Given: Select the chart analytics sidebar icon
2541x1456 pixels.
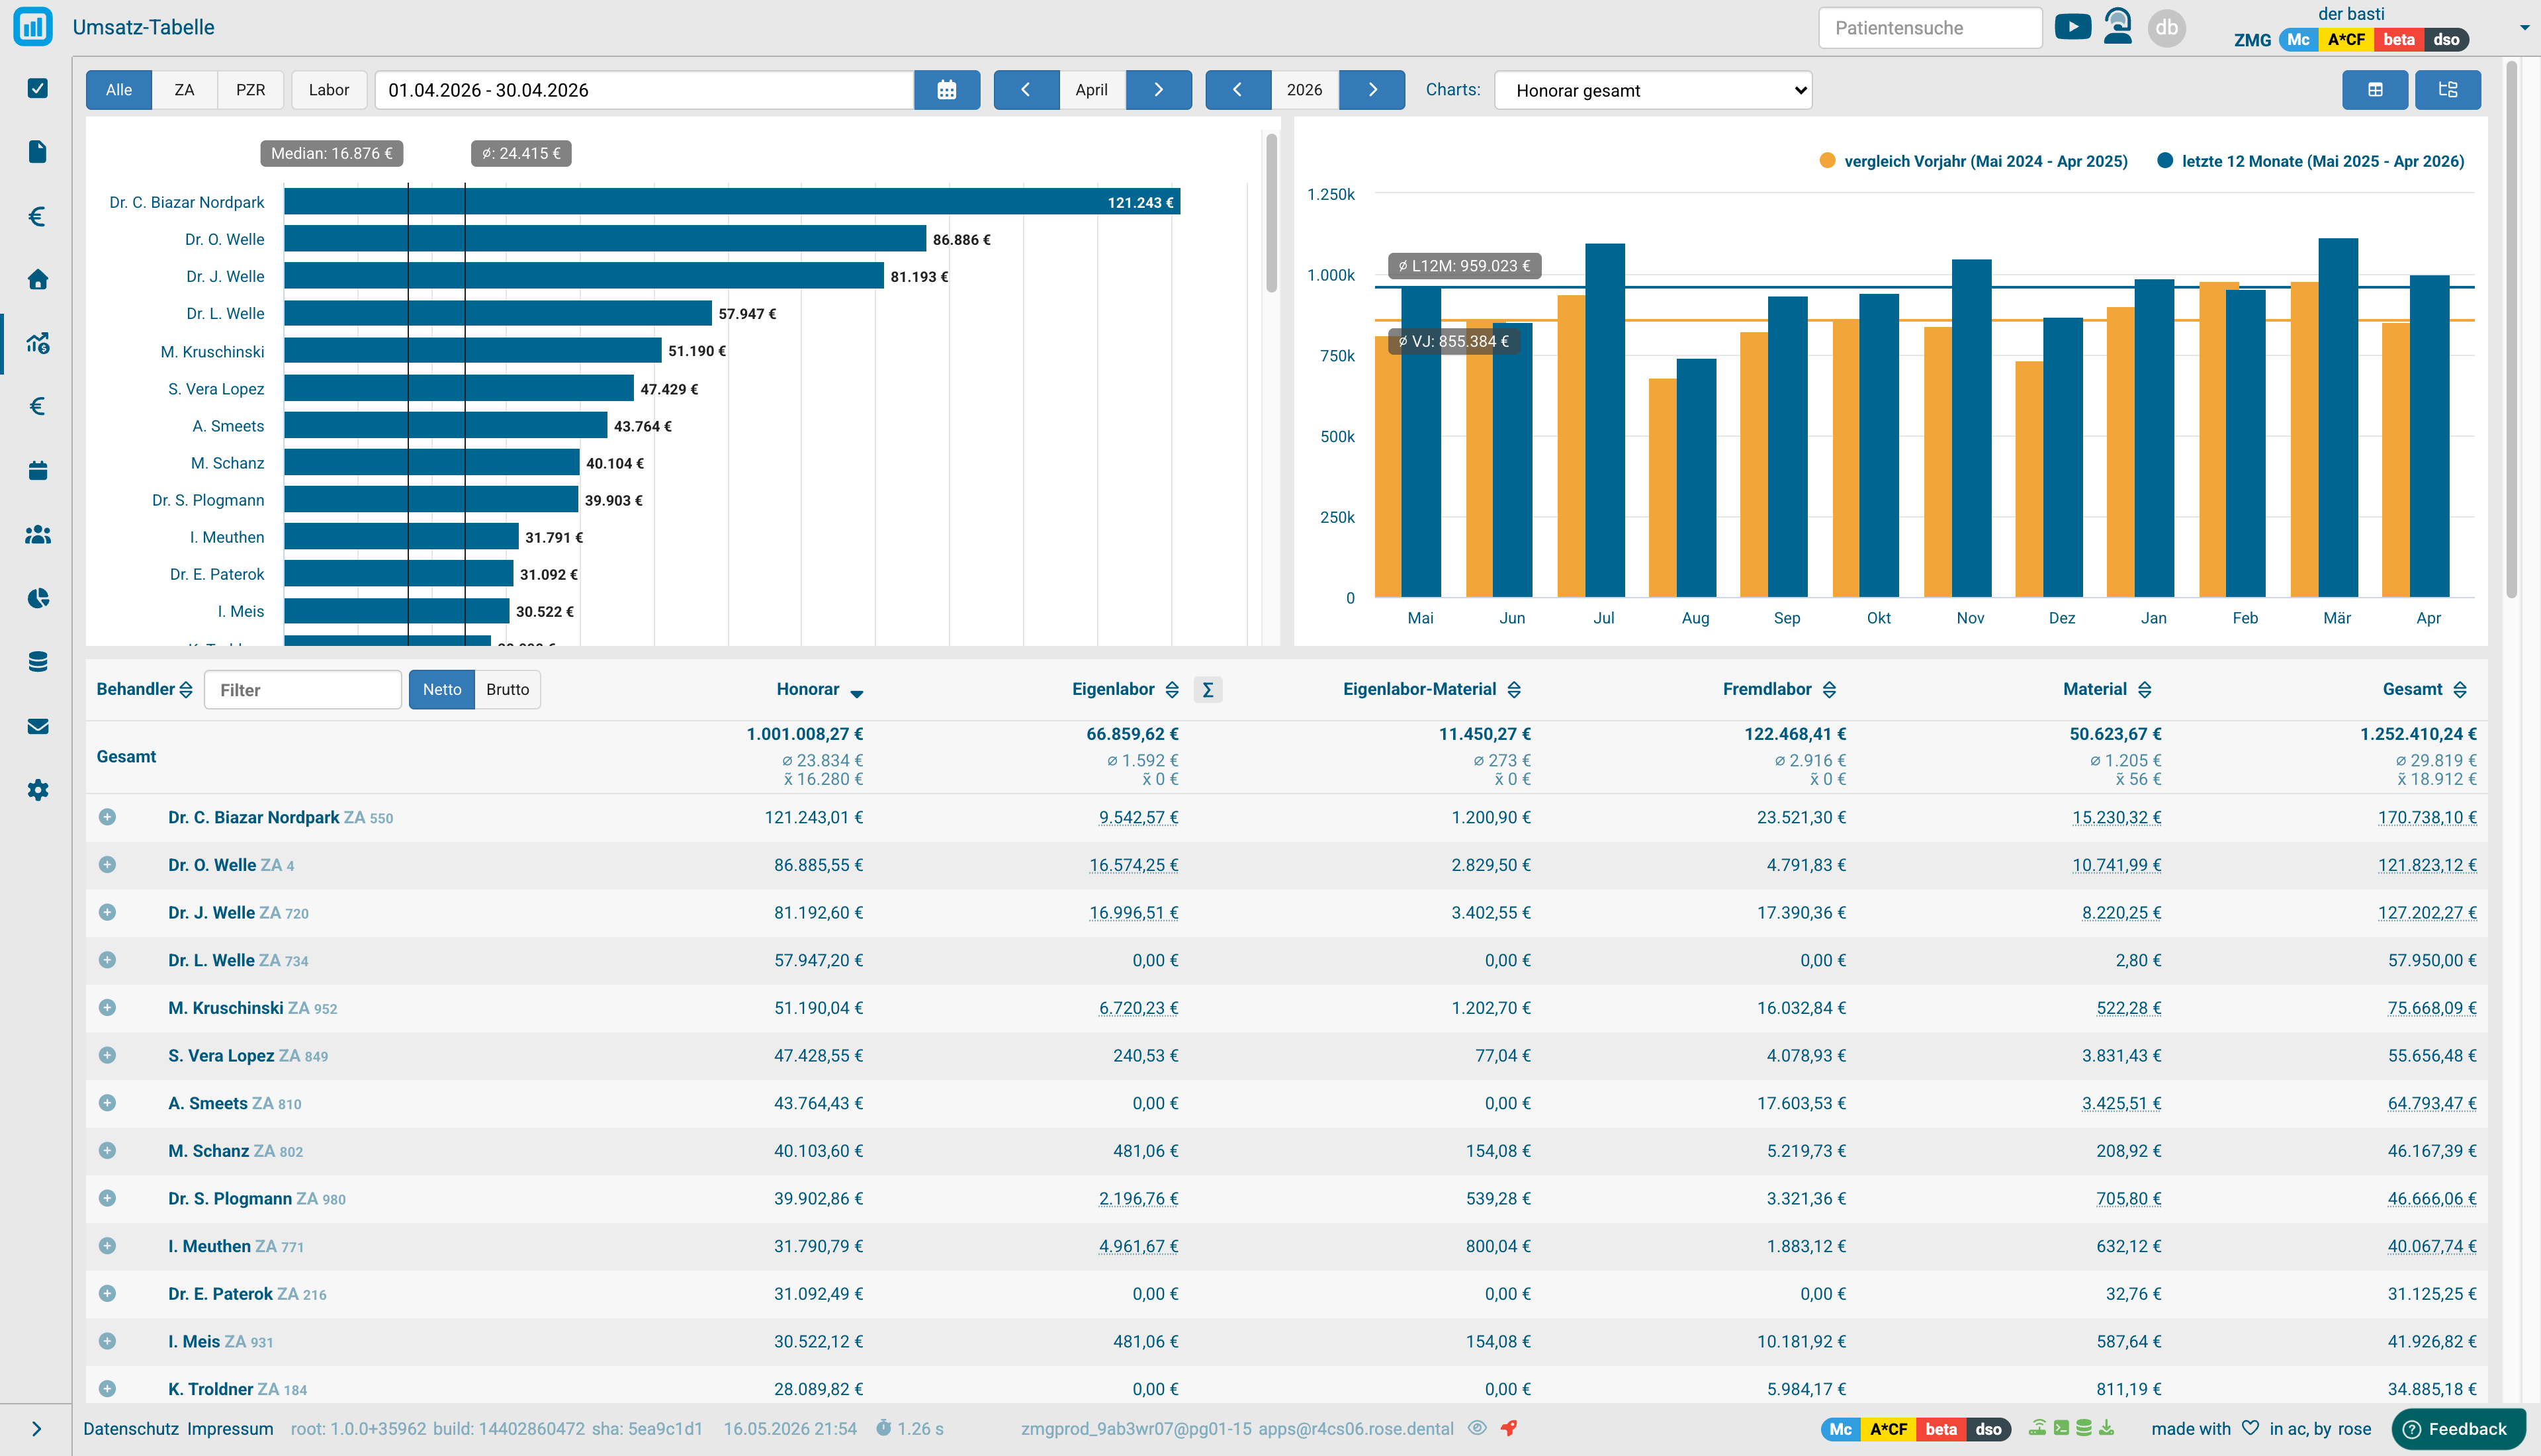Looking at the screenshot, I should tap(38, 343).
